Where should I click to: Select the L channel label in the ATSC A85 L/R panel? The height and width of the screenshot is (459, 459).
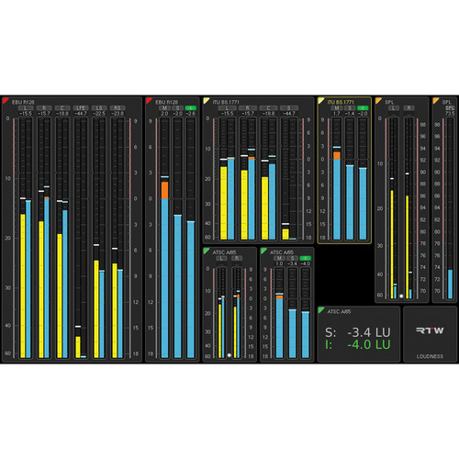click(x=221, y=258)
